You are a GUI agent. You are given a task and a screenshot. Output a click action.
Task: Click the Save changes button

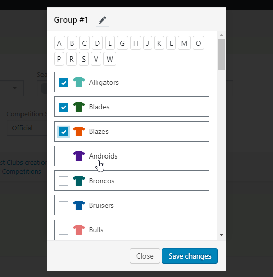(x=190, y=256)
